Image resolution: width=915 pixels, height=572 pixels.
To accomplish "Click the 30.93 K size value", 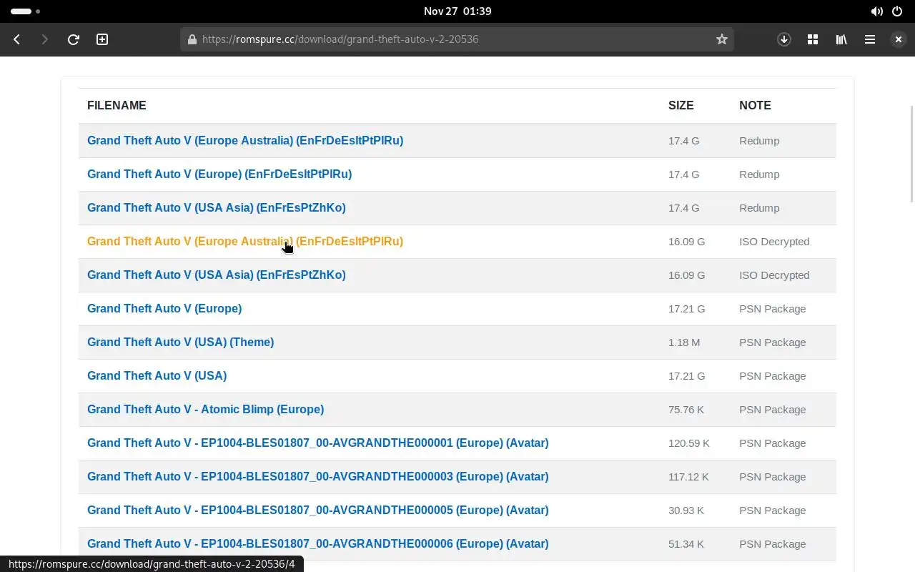I will pos(686,511).
